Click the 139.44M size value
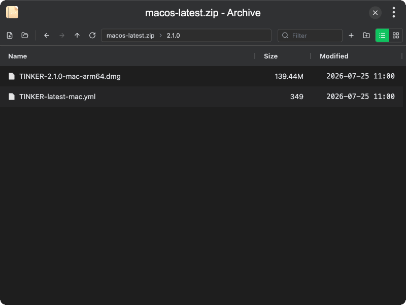Image resolution: width=406 pixels, height=305 pixels. point(289,76)
